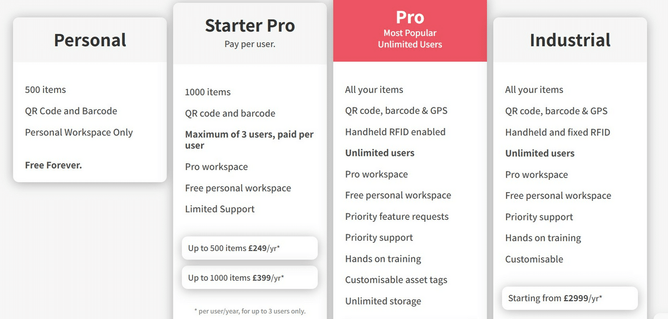Click the "Up to 500 items £249/yr" price option
Viewport: 668px width, 319px height.
pyautogui.click(x=249, y=248)
